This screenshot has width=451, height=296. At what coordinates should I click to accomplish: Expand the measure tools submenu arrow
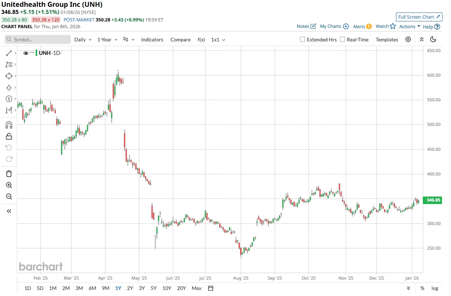(x=15, y=110)
